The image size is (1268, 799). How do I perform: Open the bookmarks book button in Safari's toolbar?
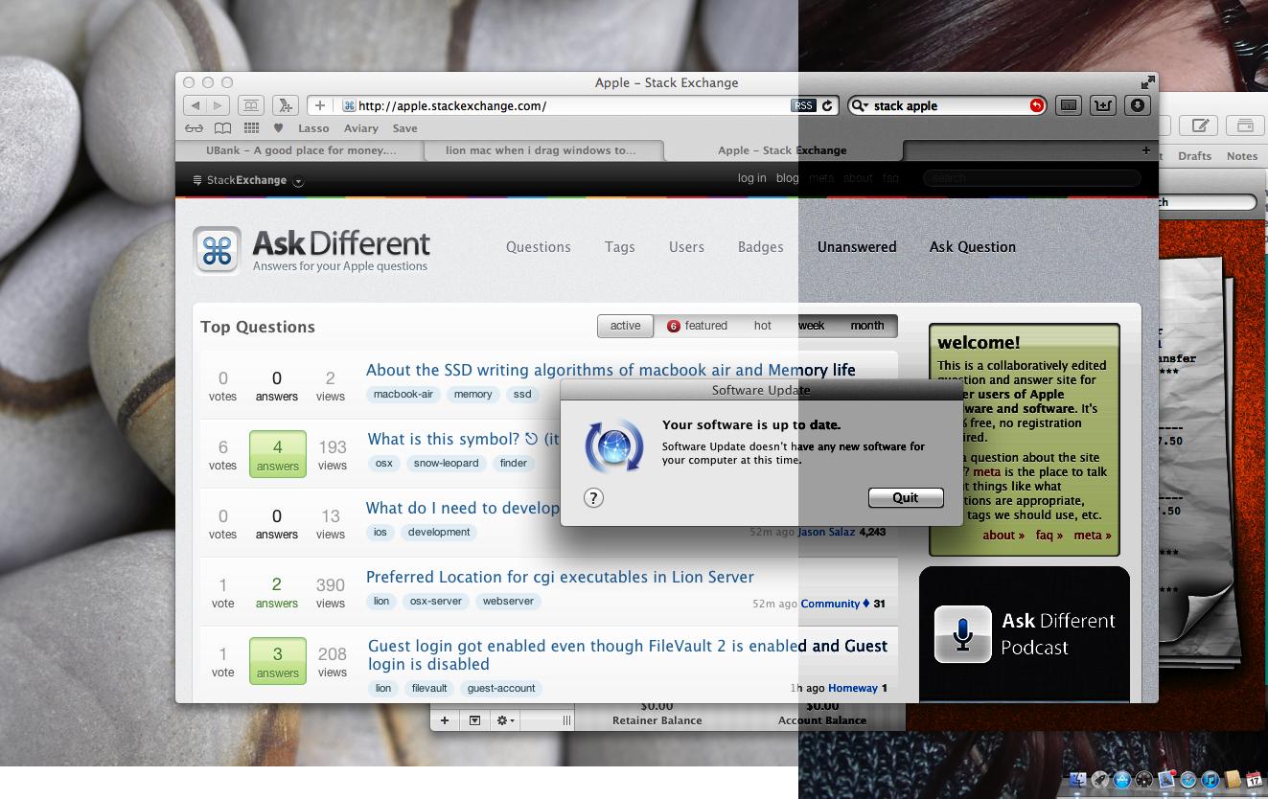click(x=251, y=105)
